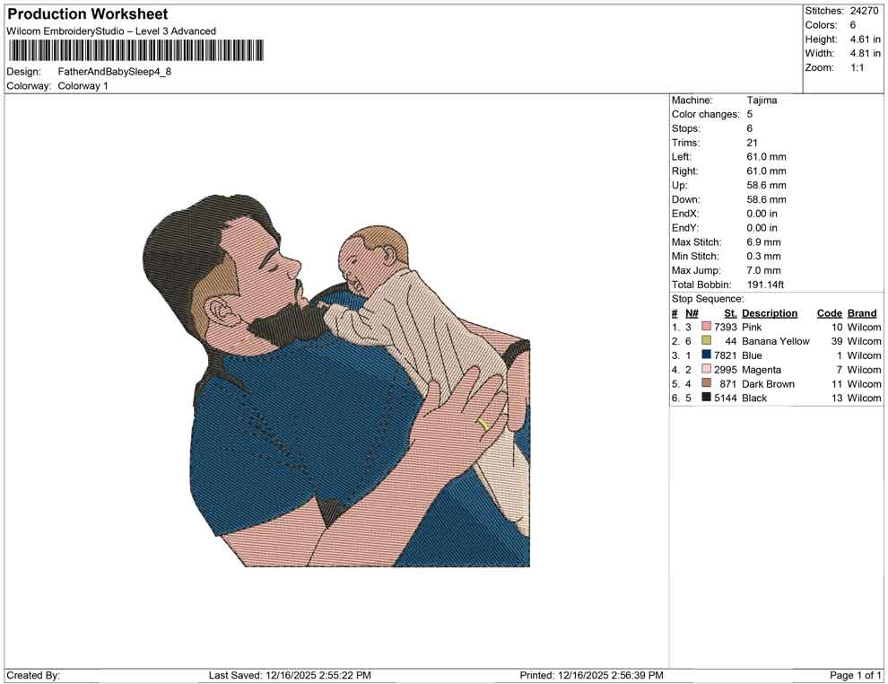Select the Description column header
Screen dimensions: 888x684
(x=770, y=312)
